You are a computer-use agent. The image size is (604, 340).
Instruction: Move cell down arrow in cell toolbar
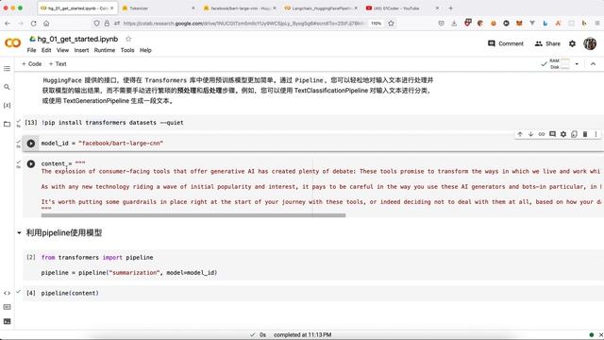[x=530, y=134]
